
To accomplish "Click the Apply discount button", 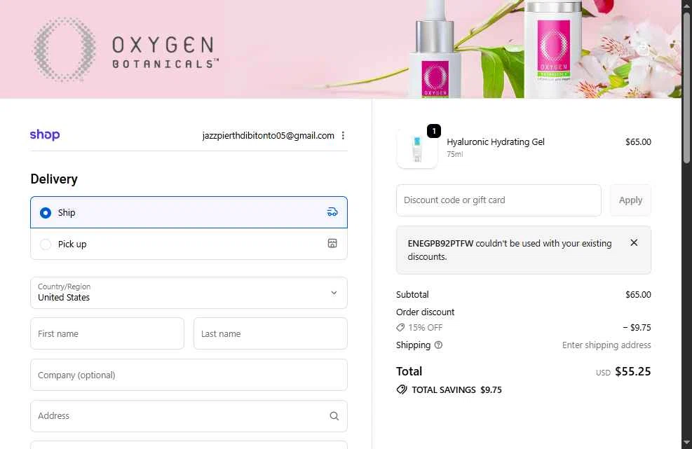I will (630, 200).
